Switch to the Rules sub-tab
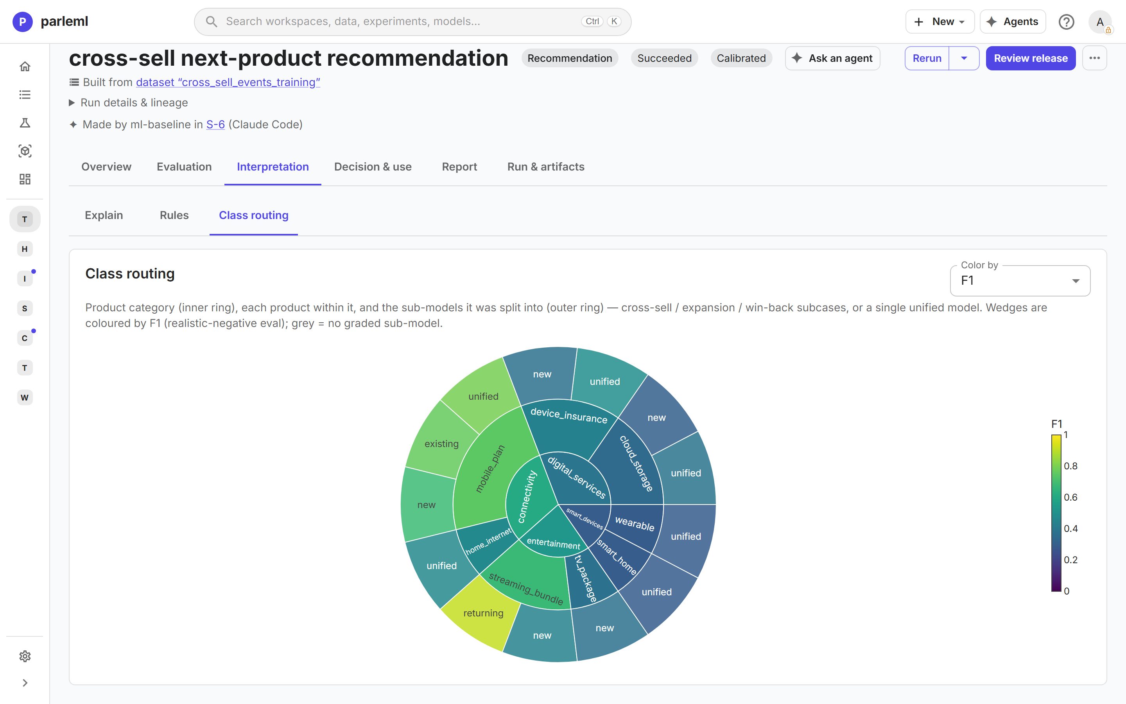This screenshot has width=1126, height=704. click(174, 215)
